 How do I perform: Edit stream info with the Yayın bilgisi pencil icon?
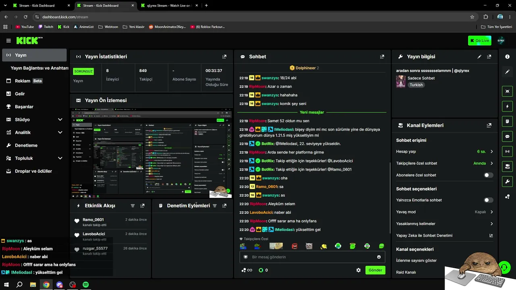(479, 57)
